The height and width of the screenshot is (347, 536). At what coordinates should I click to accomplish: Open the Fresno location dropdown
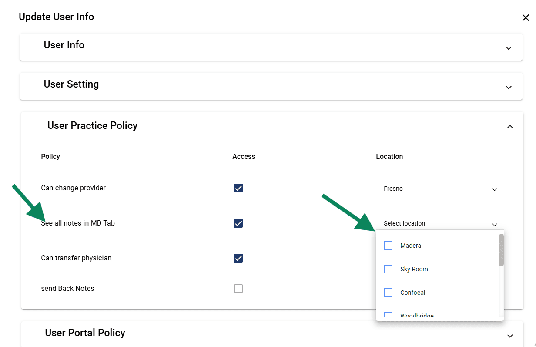pyautogui.click(x=494, y=189)
